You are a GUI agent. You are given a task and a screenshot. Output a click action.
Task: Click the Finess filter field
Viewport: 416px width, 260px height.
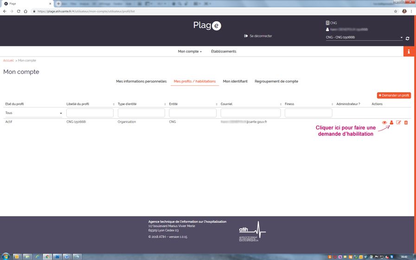tap(308, 113)
